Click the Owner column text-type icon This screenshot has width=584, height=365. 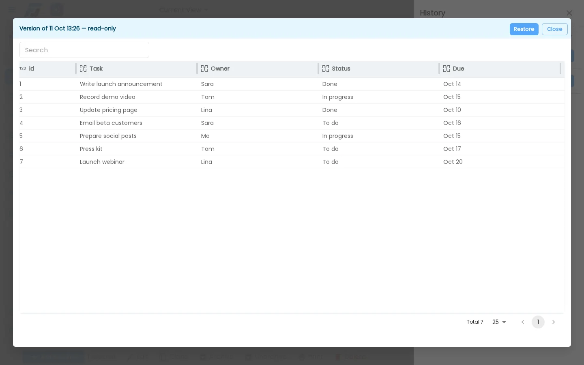click(204, 69)
